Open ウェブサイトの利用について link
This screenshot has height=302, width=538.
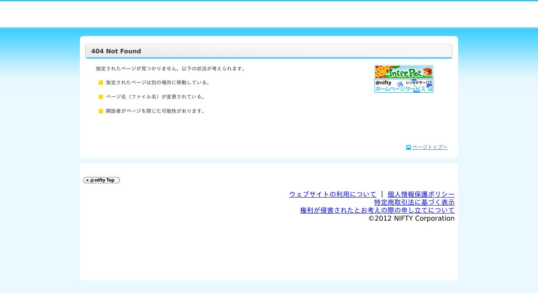pos(332,194)
